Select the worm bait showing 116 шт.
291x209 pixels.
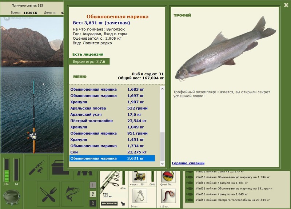pos(168,196)
